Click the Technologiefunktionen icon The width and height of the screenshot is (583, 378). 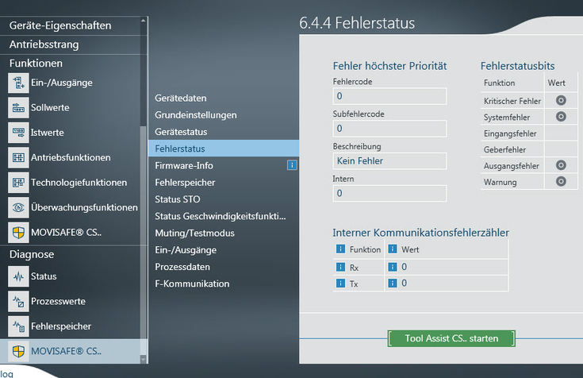[19, 183]
